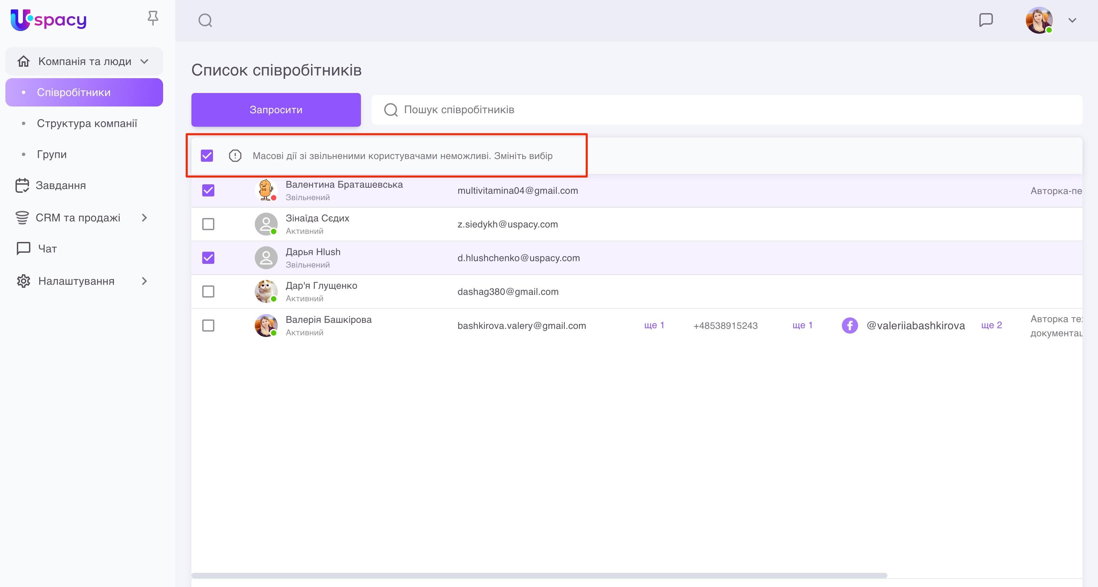Expand Налаштування submenu arrow

[x=144, y=281]
